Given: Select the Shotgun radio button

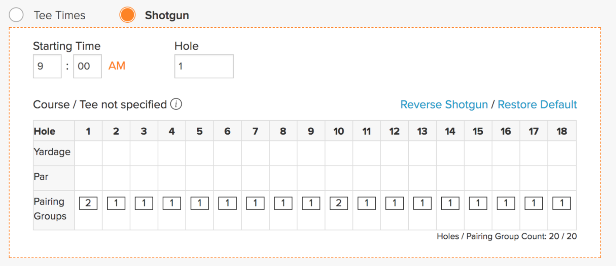Looking at the screenshot, I should pyautogui.click(x=128, y=15).
